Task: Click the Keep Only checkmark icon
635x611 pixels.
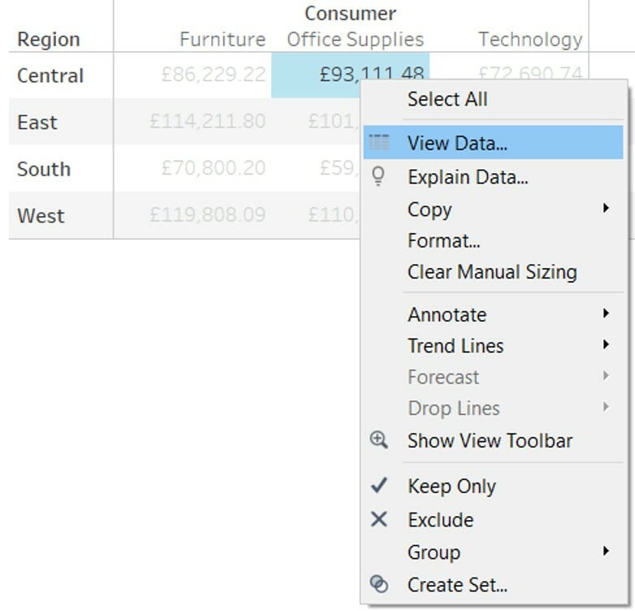Action: point(379,486)
